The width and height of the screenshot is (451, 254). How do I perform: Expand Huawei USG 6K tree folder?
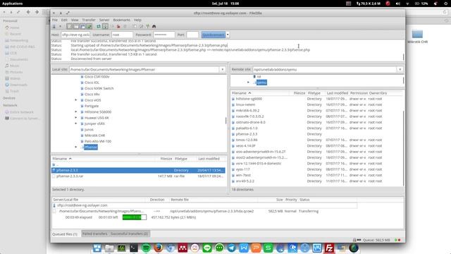click(x=76, y=118)
